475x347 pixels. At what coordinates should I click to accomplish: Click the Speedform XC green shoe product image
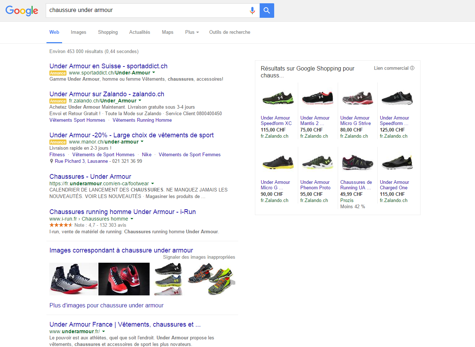(x=278, y=98)
